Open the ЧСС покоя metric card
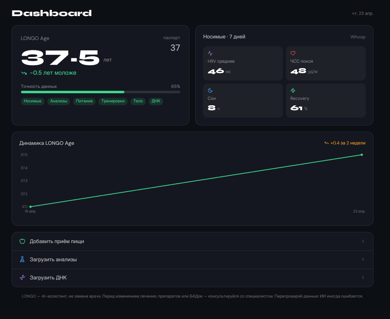This screenshot has height=319, width=390. (326, 63)
